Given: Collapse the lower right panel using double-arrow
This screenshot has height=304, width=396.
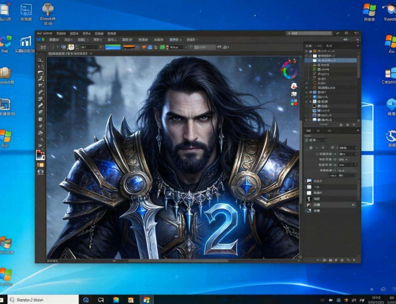Looking at the screenshot, I should tap(358, 131).
